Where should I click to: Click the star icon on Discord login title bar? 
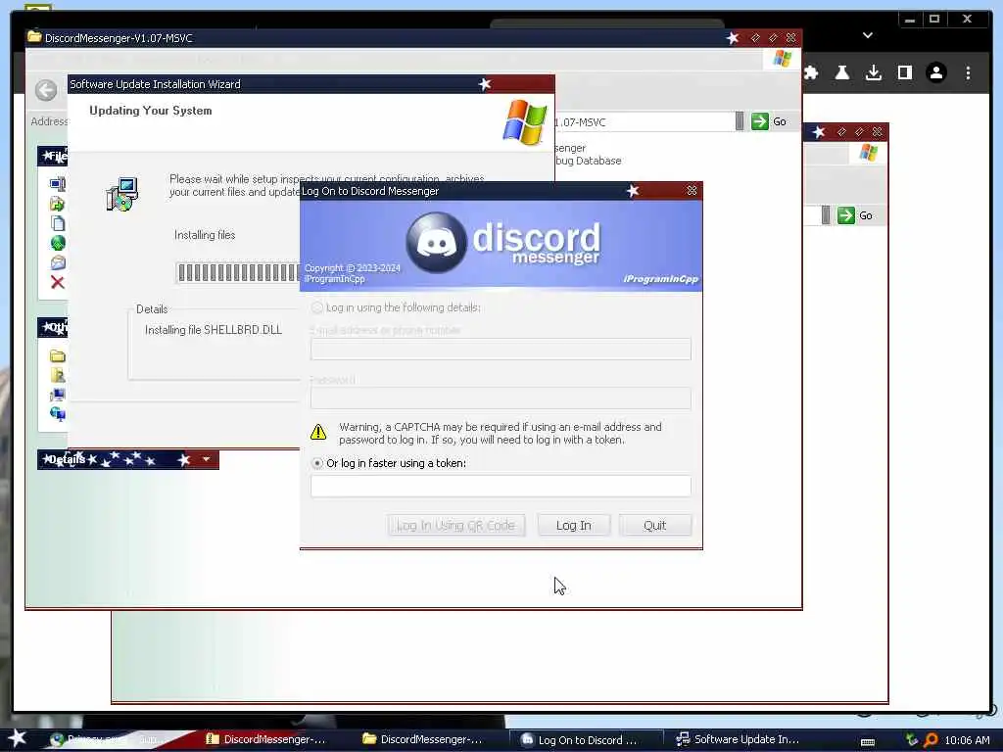[x=633, y=191]
